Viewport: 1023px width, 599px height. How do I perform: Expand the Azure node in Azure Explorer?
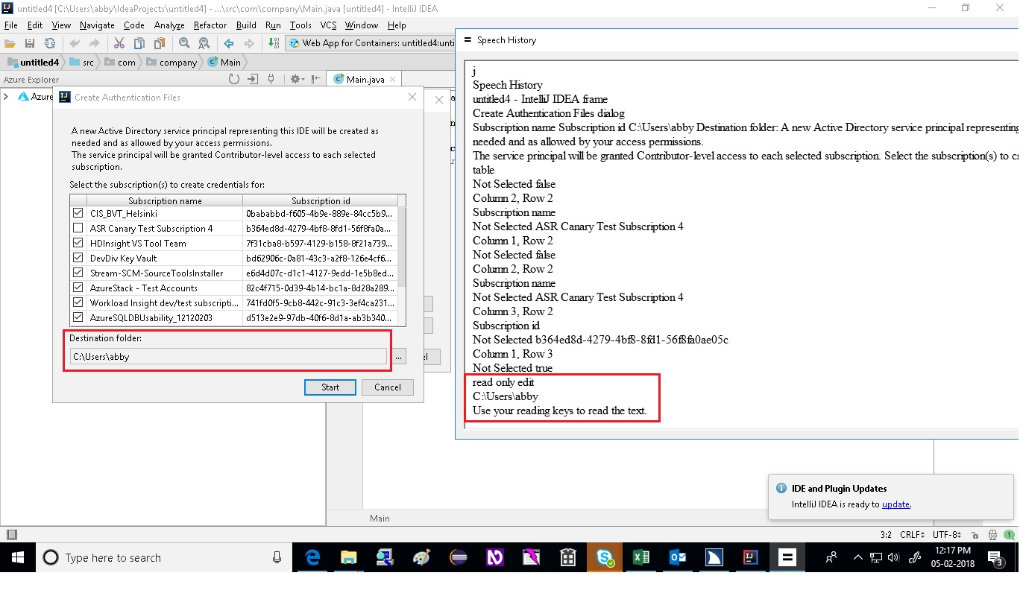[6, 96]
